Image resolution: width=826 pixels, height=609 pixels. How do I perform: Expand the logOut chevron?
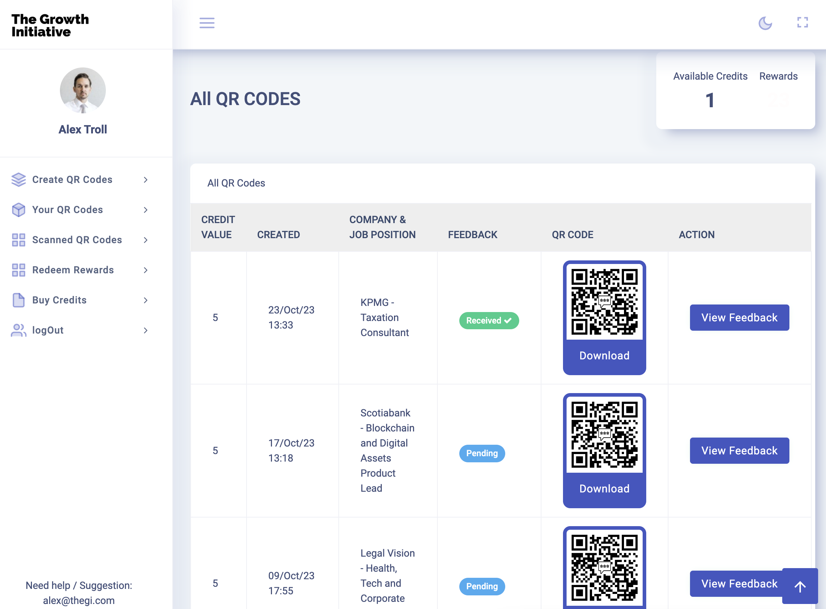click(146, 330)
